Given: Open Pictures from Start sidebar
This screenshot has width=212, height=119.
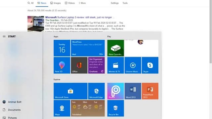Looking at the screenshot, I should tap(10, 118).
